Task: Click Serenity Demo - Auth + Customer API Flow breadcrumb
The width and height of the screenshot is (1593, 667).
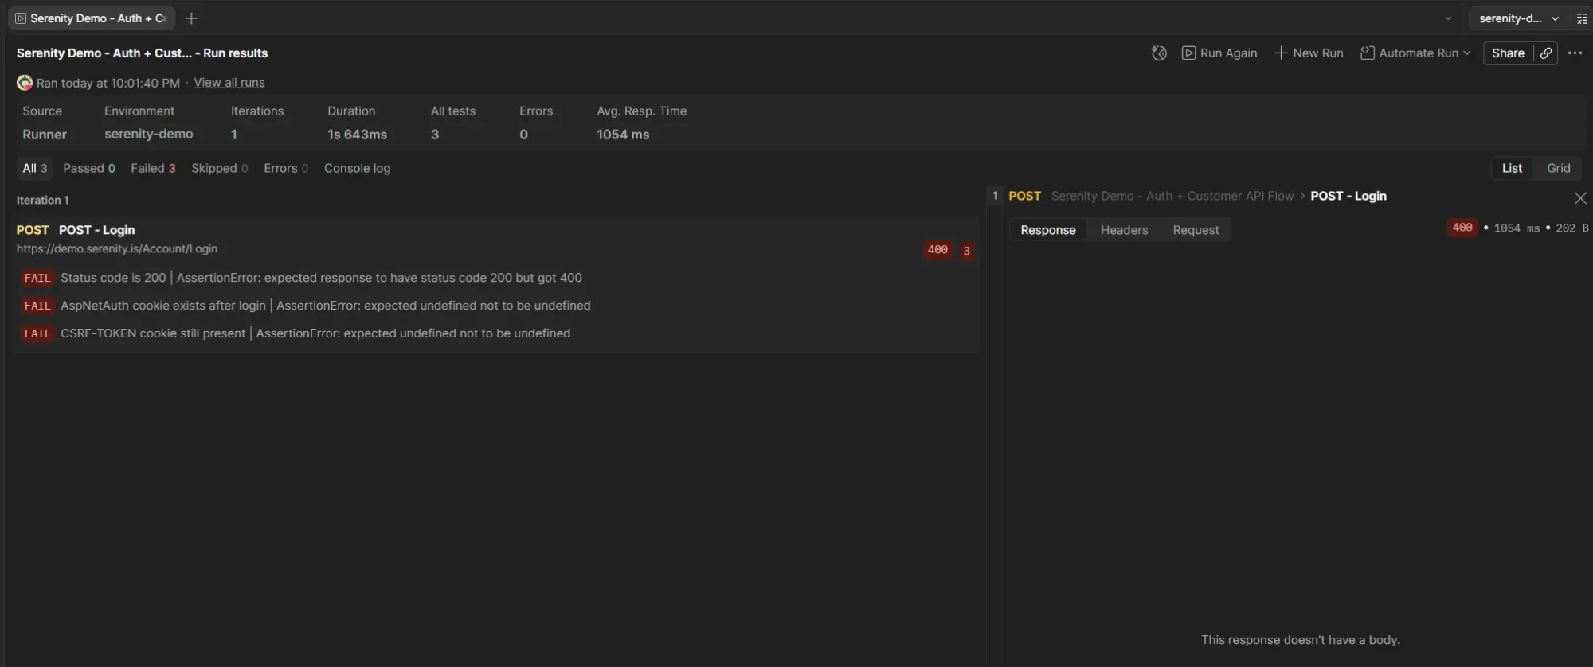Action: click(1172, 196)
